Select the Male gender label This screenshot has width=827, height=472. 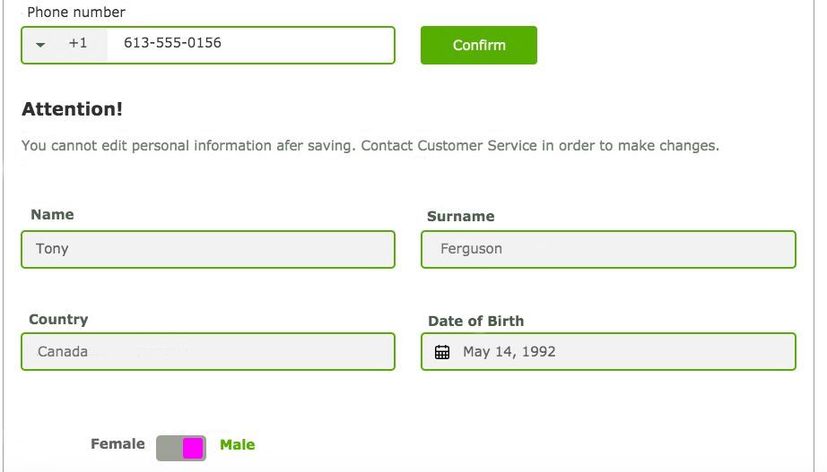[x=237, y=445]
